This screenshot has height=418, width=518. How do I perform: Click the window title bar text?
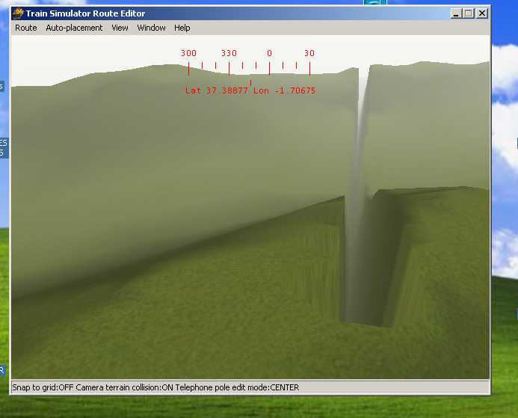(x=86, y=13)
